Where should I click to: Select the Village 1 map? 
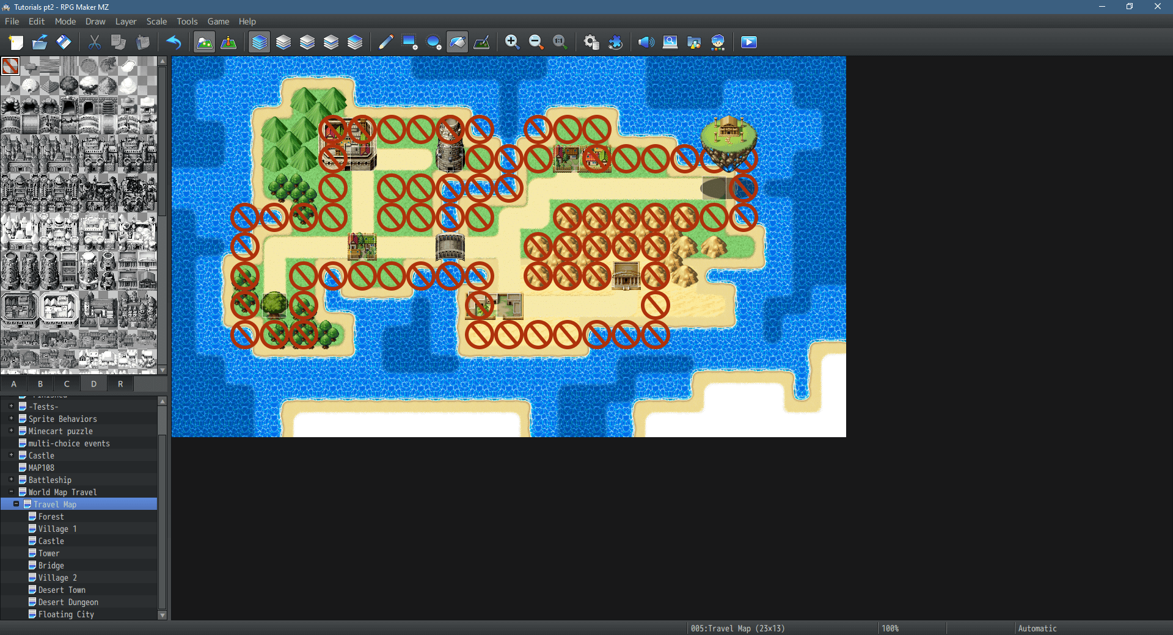tap(57, 529)
